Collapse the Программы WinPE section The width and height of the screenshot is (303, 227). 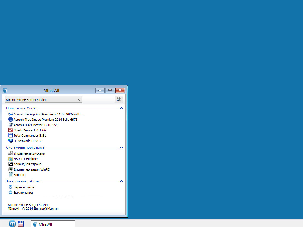click(122, 108)
